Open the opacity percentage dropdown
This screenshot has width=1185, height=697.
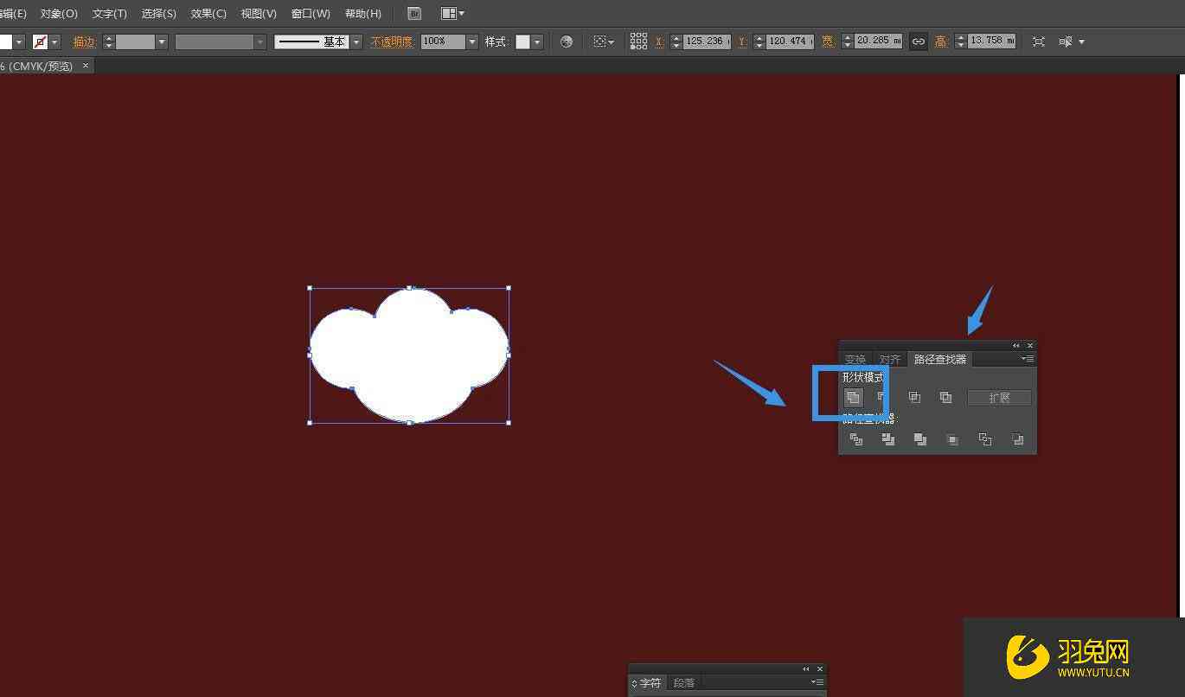[472, 42]
